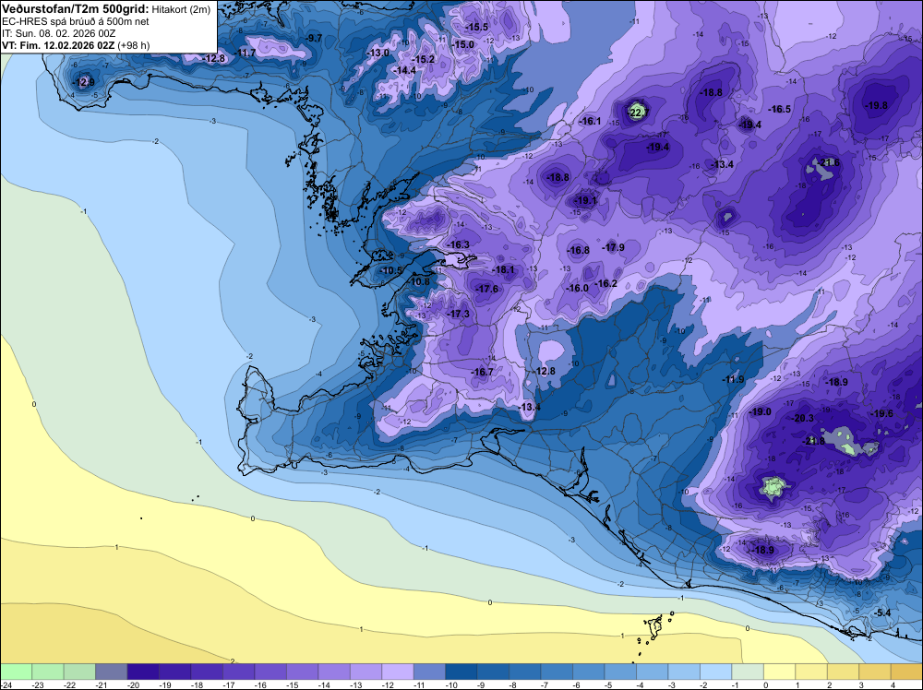Pick the yellow legend swatch labeled 0

coord(779,672)
